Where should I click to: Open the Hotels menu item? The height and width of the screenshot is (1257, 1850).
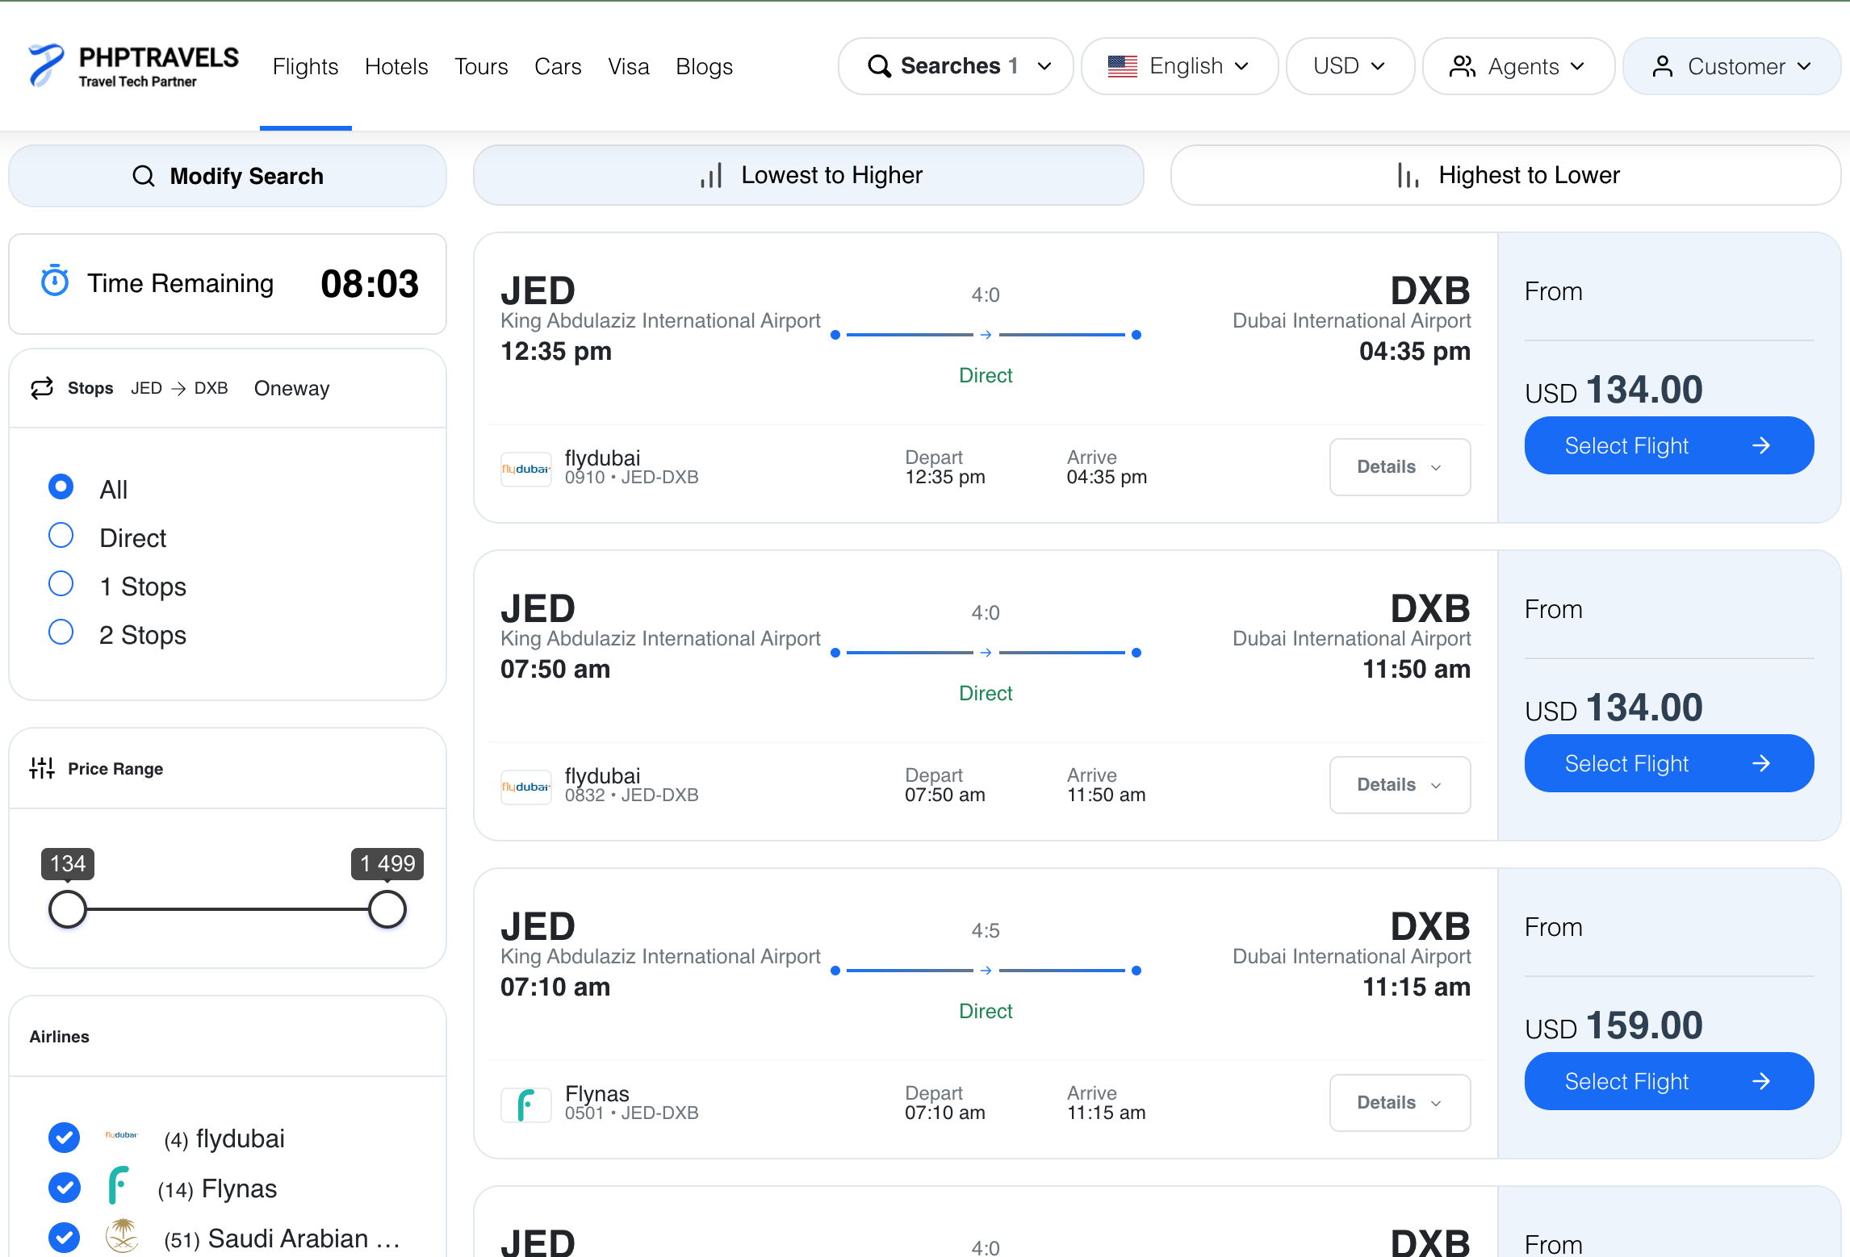(396, 66)
